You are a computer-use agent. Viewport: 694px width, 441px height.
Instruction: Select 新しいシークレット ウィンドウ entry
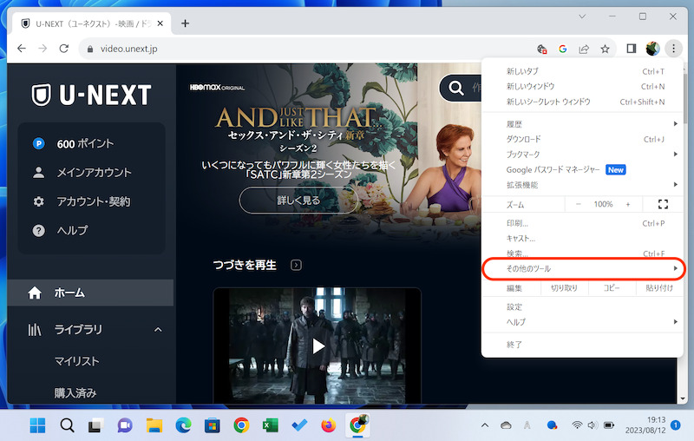(582, 102)
